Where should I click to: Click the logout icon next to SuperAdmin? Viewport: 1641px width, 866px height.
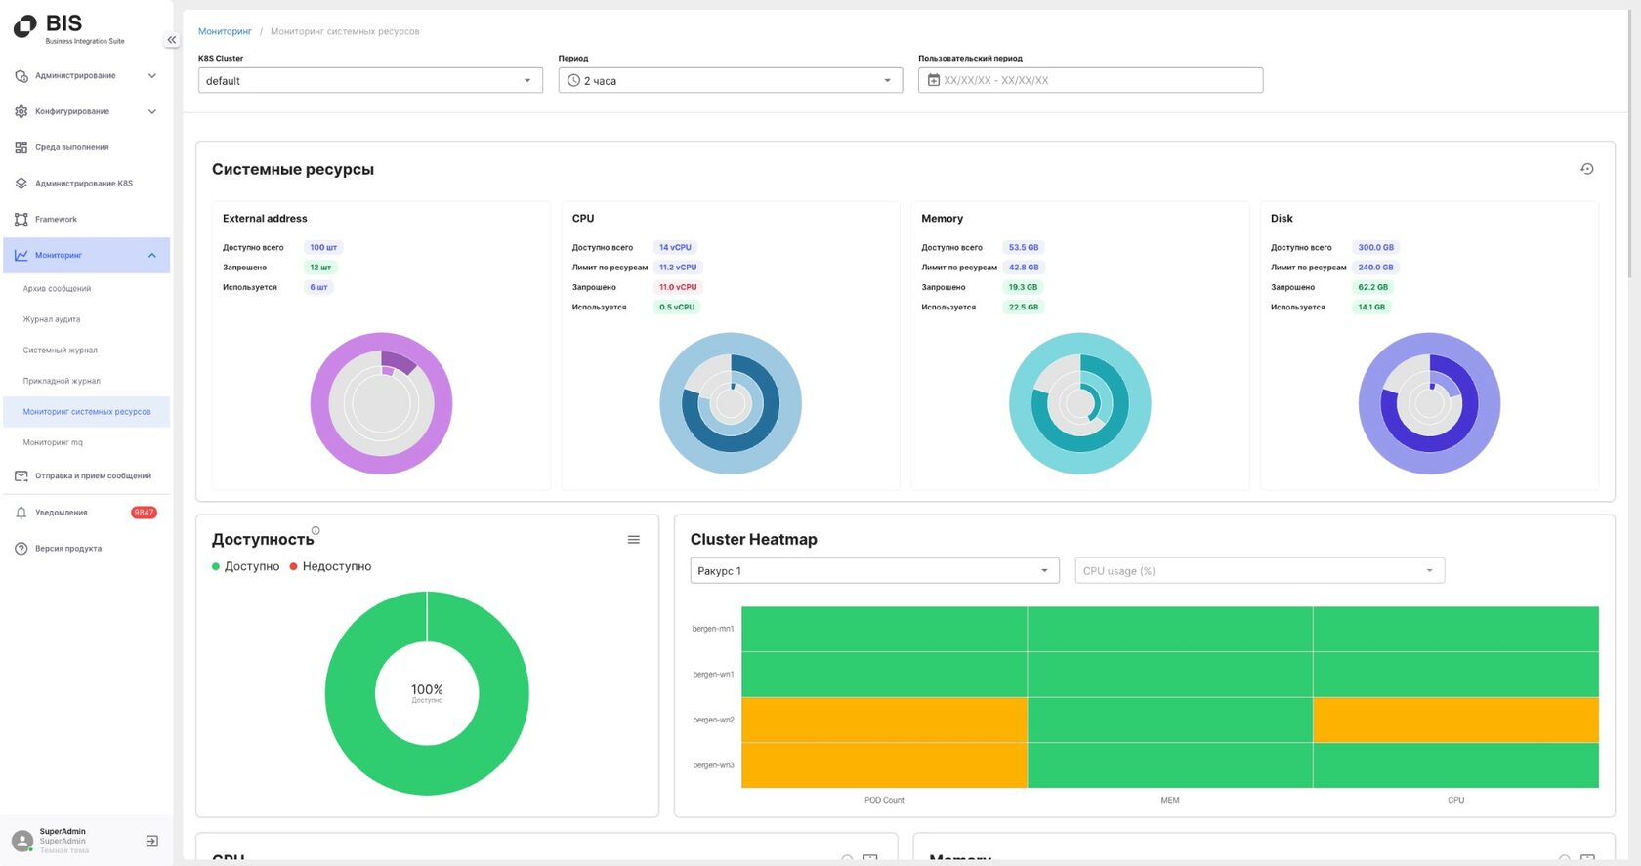click(151, 841)
